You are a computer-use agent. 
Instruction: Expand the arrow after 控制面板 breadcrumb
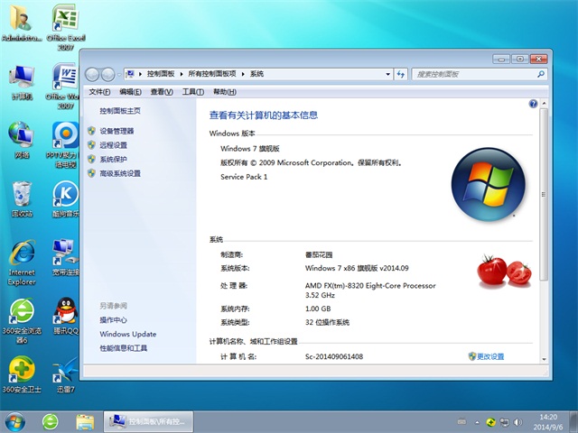click(182, 74)
